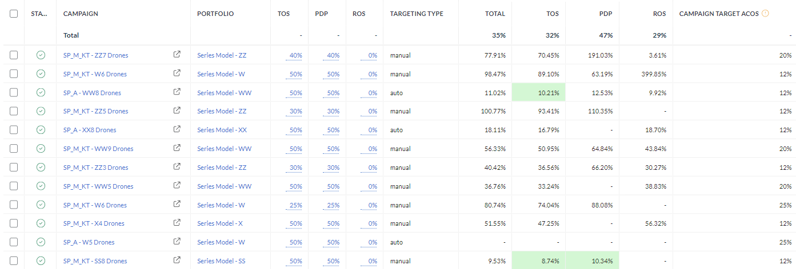The height and width of the screenshot is (269, 796).
Task: Open Series Model - SS portfolio link
Action: (x=222, y=261)
